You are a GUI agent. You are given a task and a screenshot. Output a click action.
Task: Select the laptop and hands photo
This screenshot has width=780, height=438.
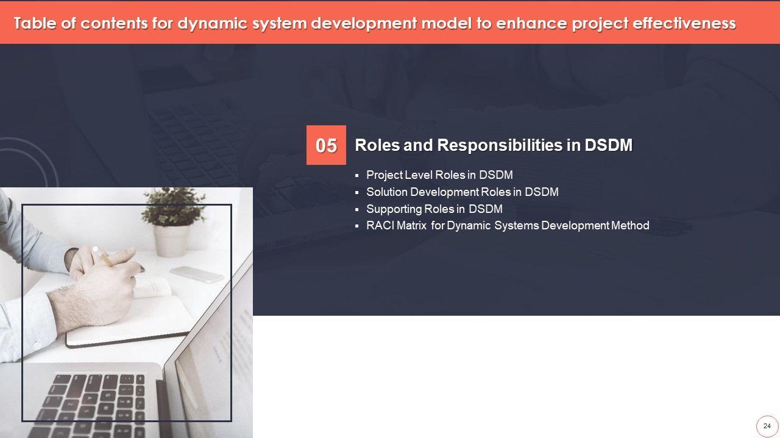point(126,313)
